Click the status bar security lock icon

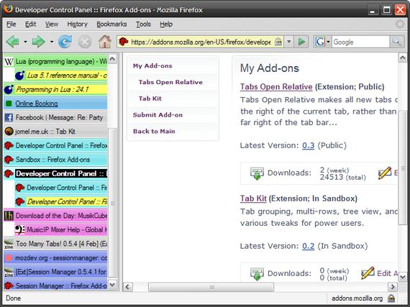coord(391,298)
